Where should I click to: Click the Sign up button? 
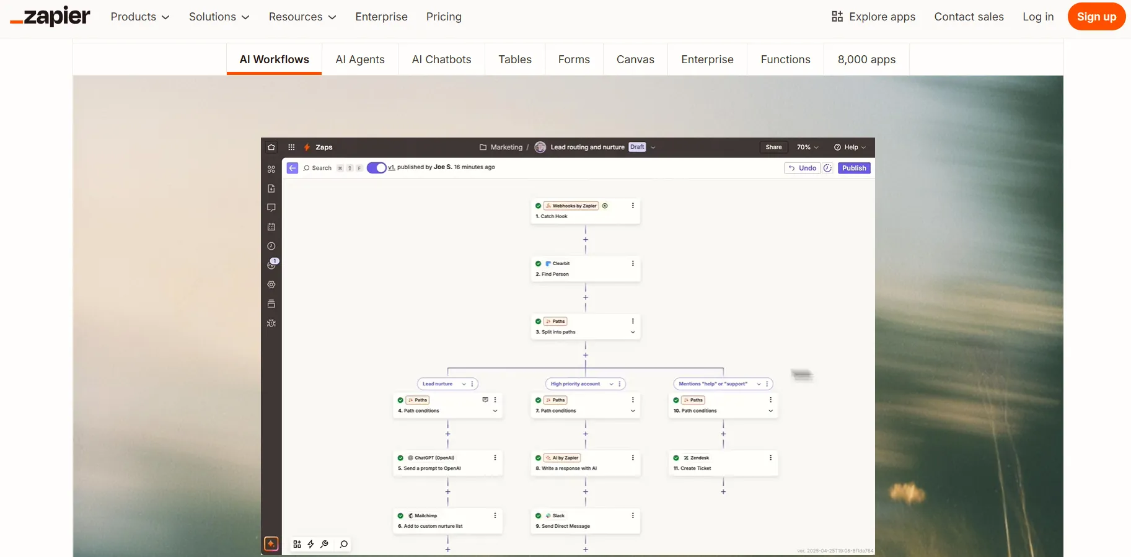pyautogui.click(x=1096, y=17)
